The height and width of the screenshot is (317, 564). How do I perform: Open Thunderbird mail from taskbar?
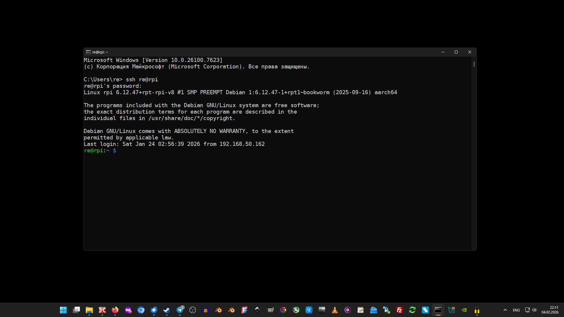pyautogui.click(x=154, y=310)
